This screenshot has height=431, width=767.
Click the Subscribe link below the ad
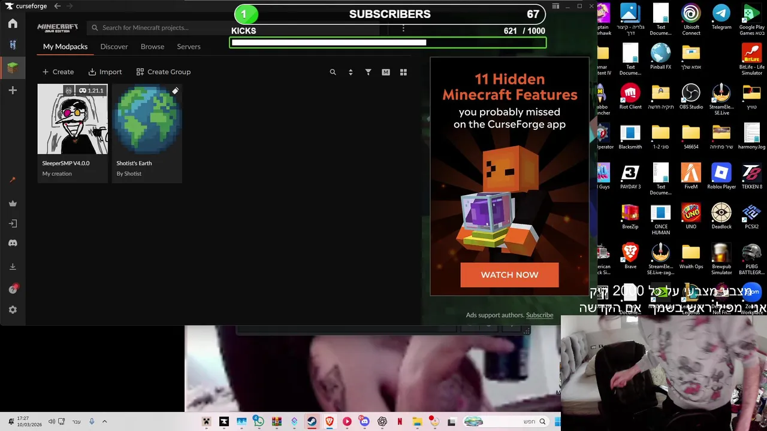[x=539, y=315]
